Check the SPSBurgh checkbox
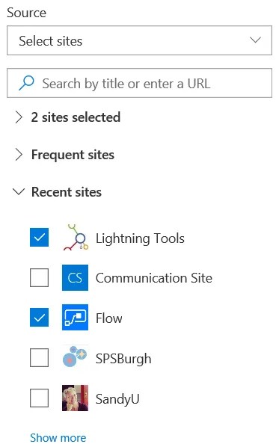Screen dimensions: 276x447 [40, 357]
